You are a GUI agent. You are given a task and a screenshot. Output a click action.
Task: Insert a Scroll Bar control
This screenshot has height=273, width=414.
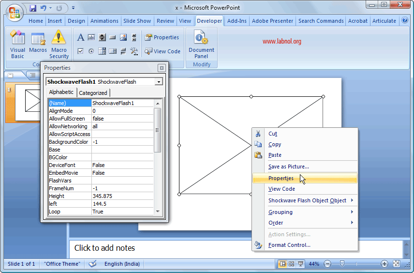(x=134, y=38)
